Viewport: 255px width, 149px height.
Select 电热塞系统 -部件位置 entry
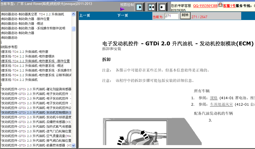point(35,61)
